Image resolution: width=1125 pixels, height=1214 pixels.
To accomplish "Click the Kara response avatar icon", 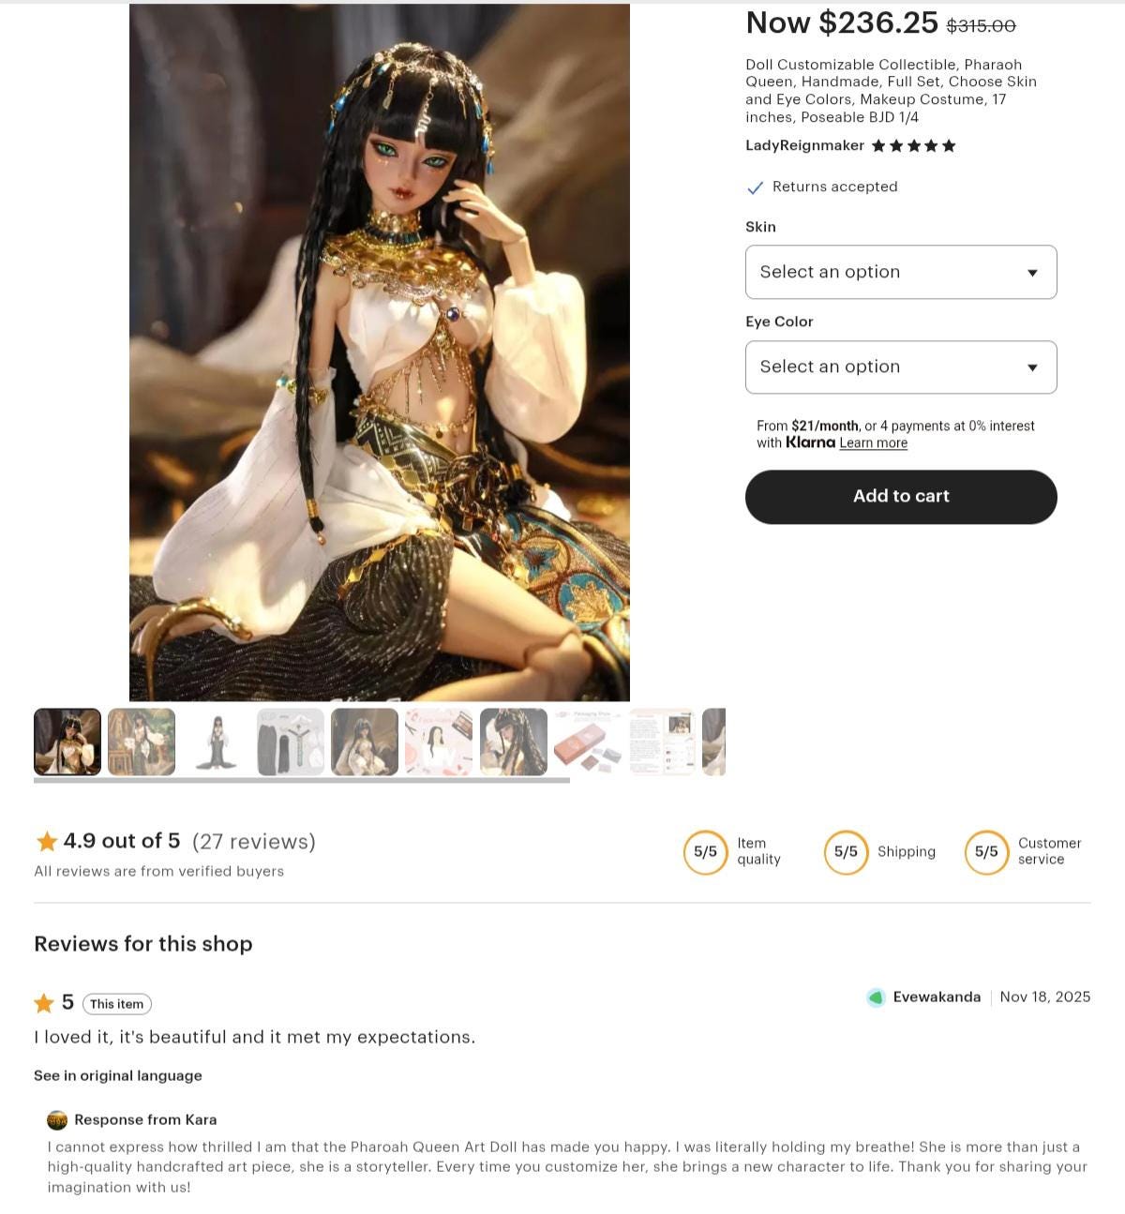I will (57, 1119).
